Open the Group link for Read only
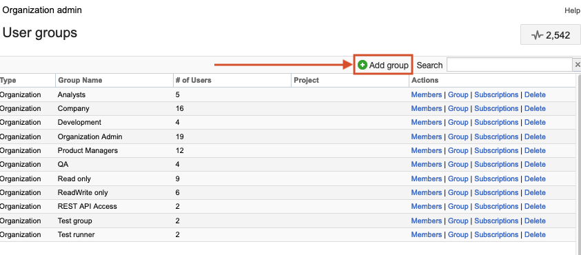Image resolution: width=581 pixels, height=255 pixels. coord(458,178)
